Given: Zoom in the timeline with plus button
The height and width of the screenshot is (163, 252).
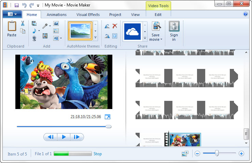Looking at the screenshot, I should click(241, 153).
